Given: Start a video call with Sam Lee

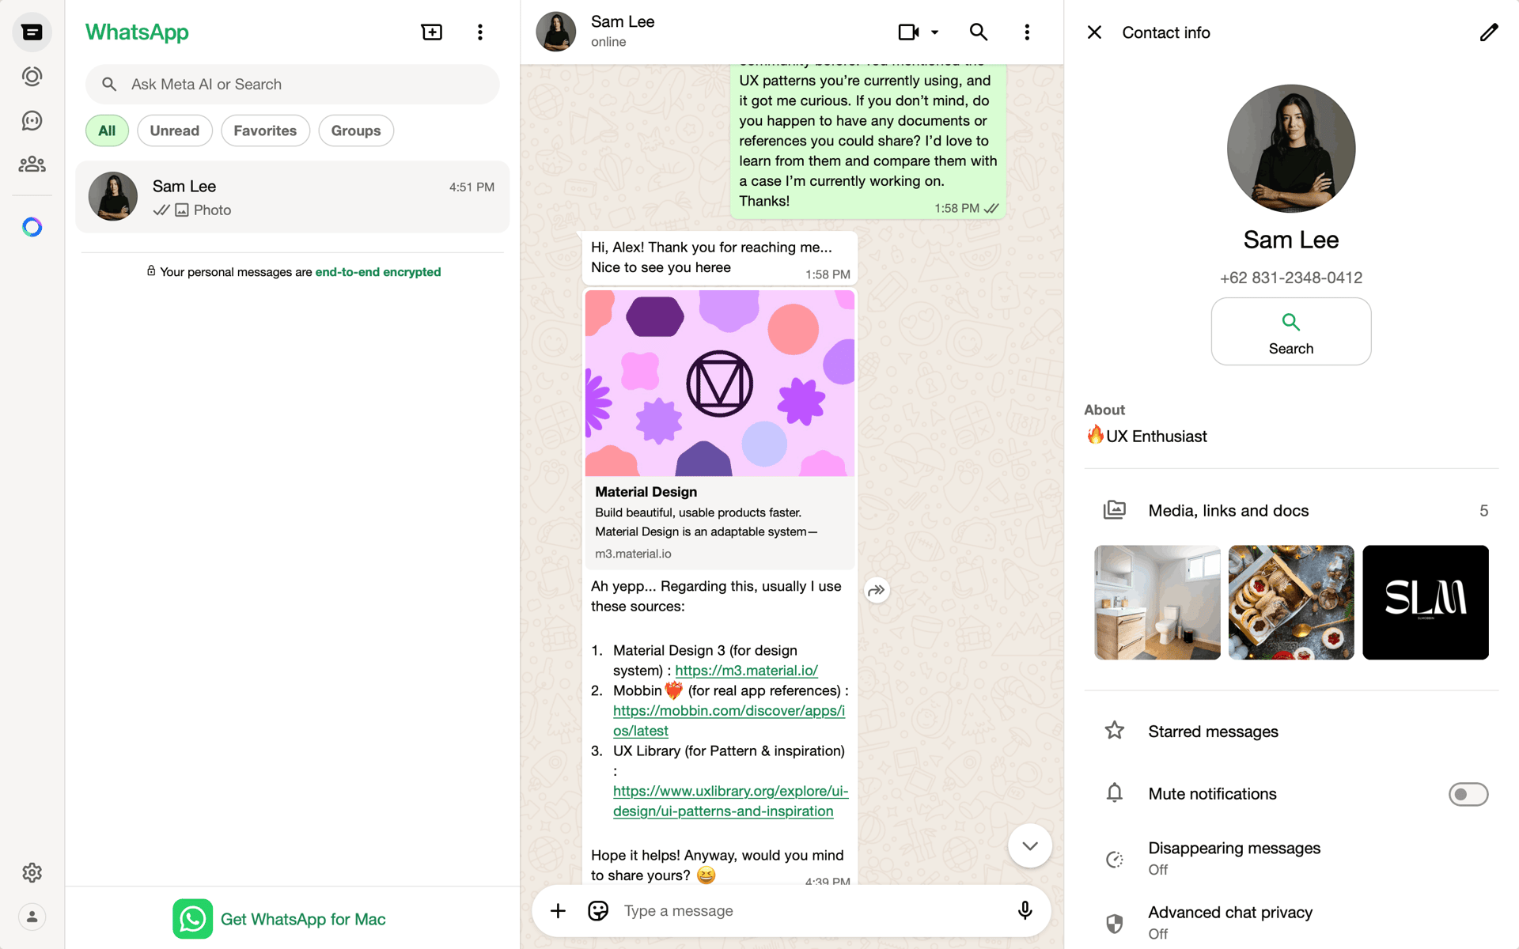Looking at the screenshot, I should click(909, 32).
